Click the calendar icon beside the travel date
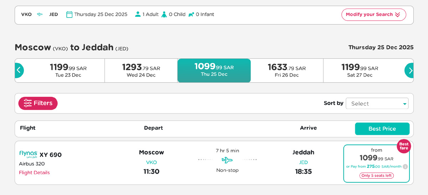This screenshot has width=428, height=195. pos(70,15)
